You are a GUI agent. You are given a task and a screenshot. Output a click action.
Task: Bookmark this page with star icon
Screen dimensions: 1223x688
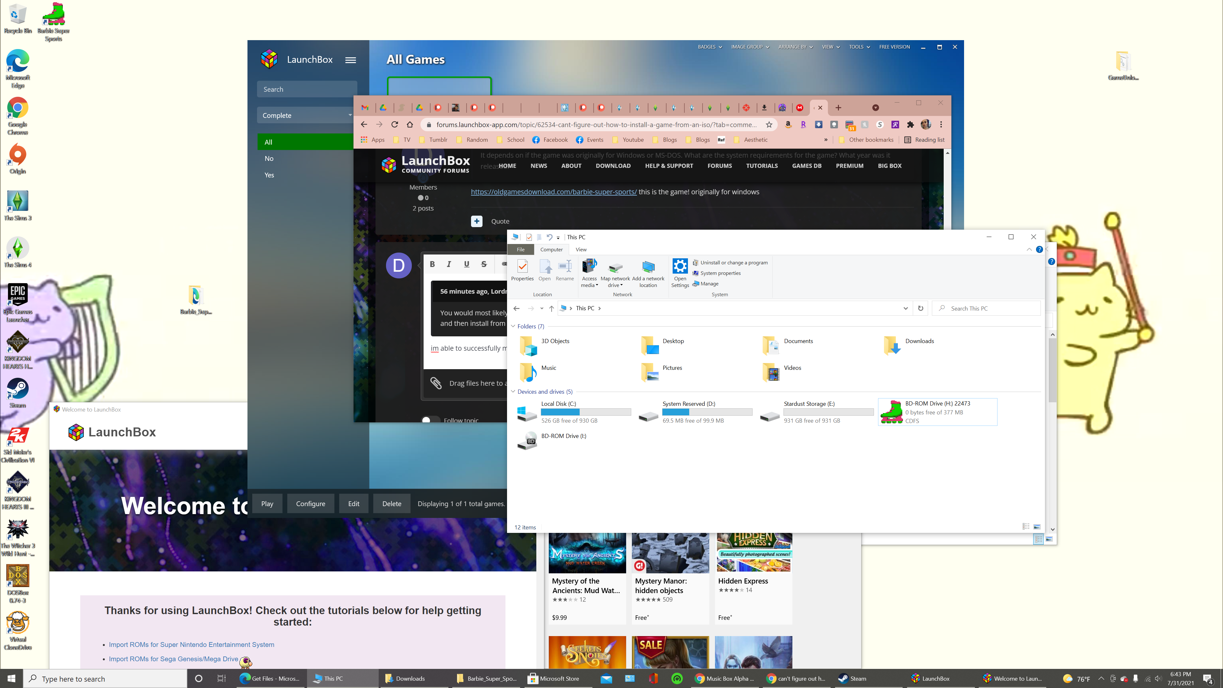769,125
